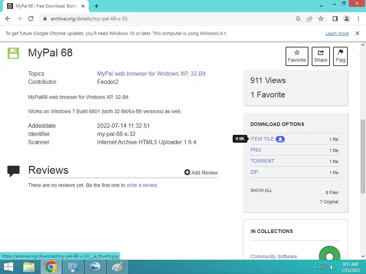
Task: Open the MyPal web browser topic link
Action: point(142,73)
